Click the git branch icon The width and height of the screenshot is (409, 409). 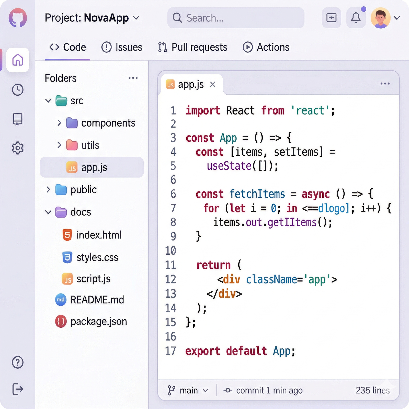[x=171, y=390]
